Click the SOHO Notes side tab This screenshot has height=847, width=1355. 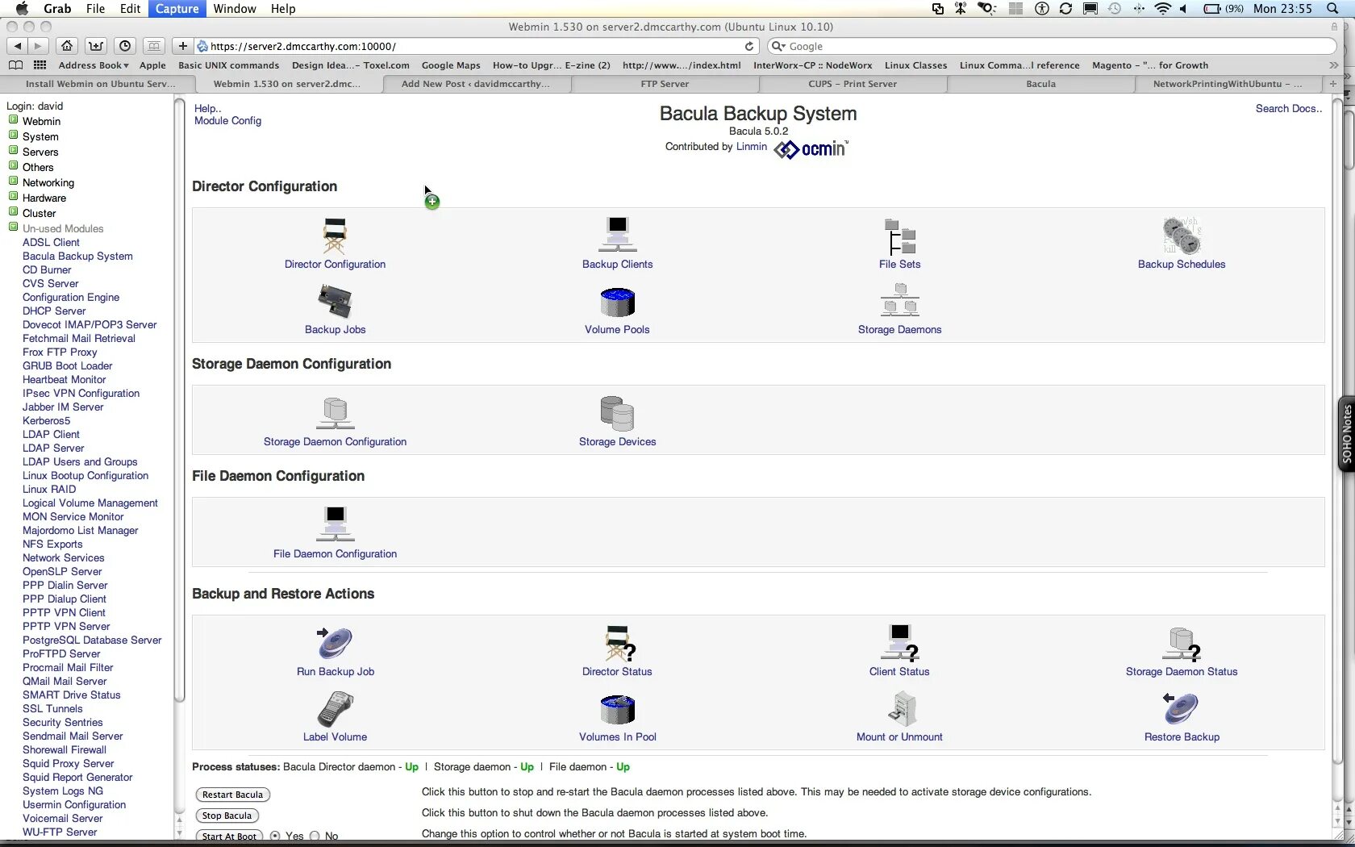click(1347, 434)
